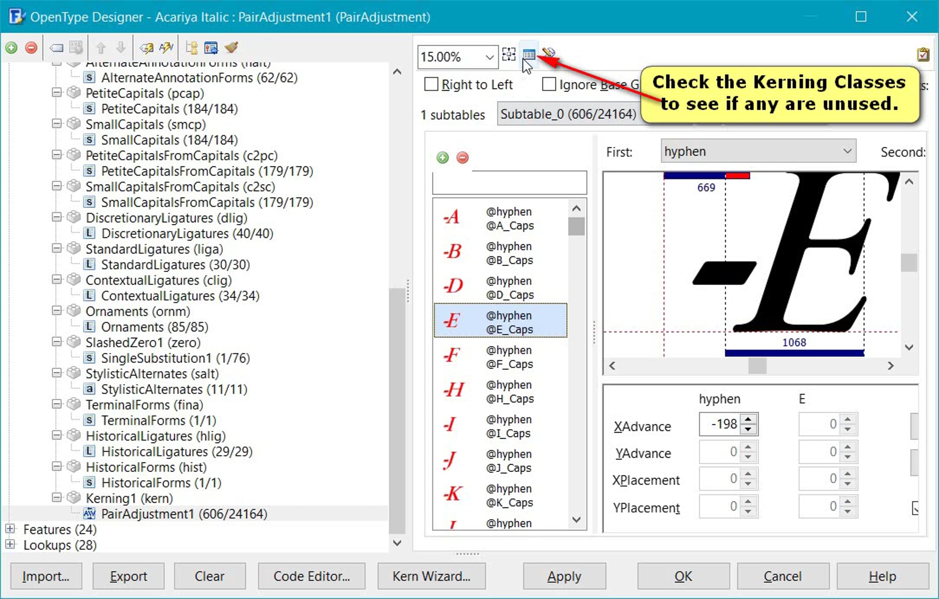Enable the Right to Left checkbox
939x599 pixels.
(431, 84)
